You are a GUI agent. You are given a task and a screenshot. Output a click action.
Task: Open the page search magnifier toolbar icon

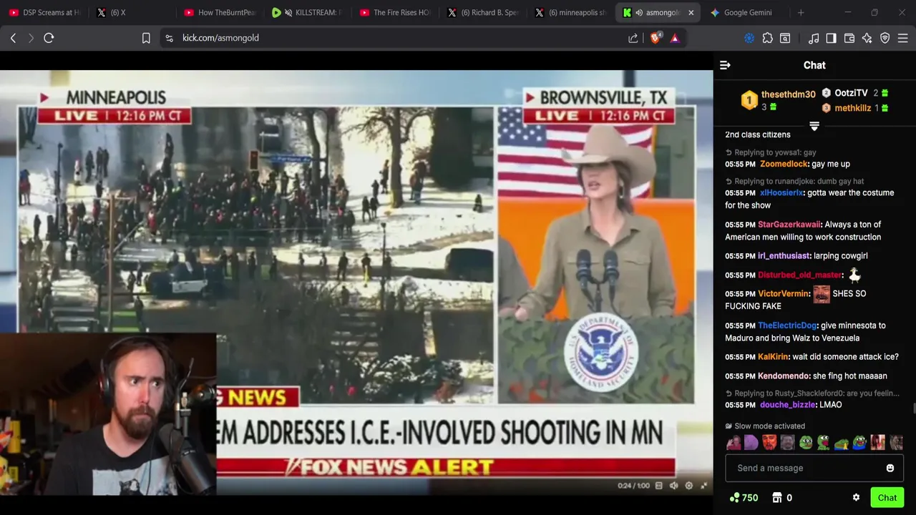785,38
